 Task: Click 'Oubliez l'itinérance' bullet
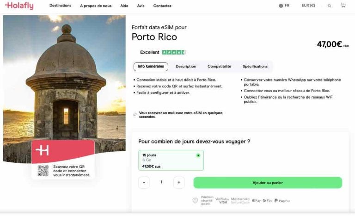288,99
